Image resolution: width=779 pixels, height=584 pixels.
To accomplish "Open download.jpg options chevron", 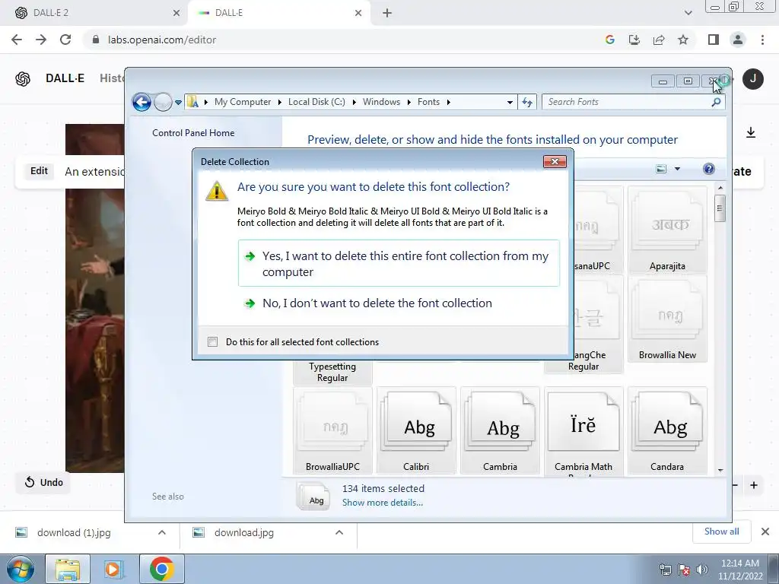I will [339, 532].
